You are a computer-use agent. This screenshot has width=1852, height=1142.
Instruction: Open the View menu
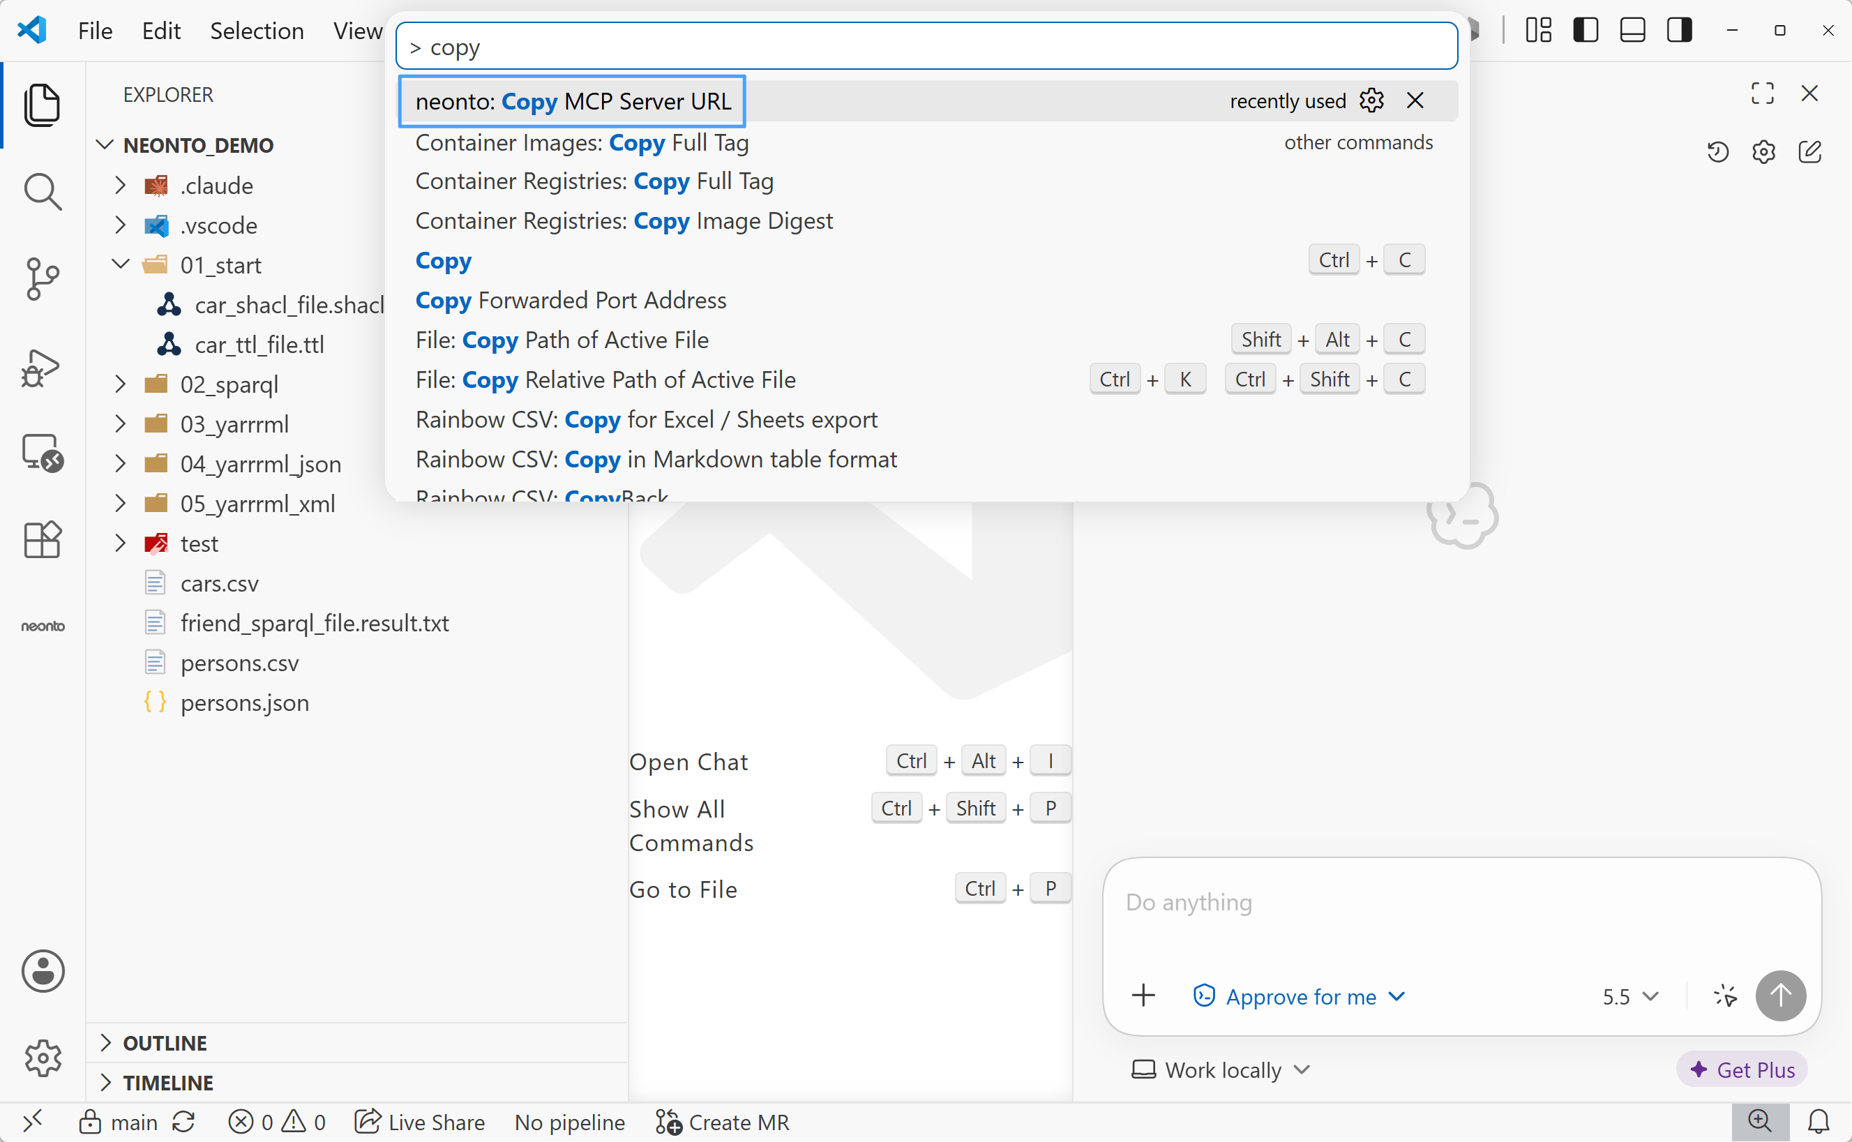tap(357, 30)
